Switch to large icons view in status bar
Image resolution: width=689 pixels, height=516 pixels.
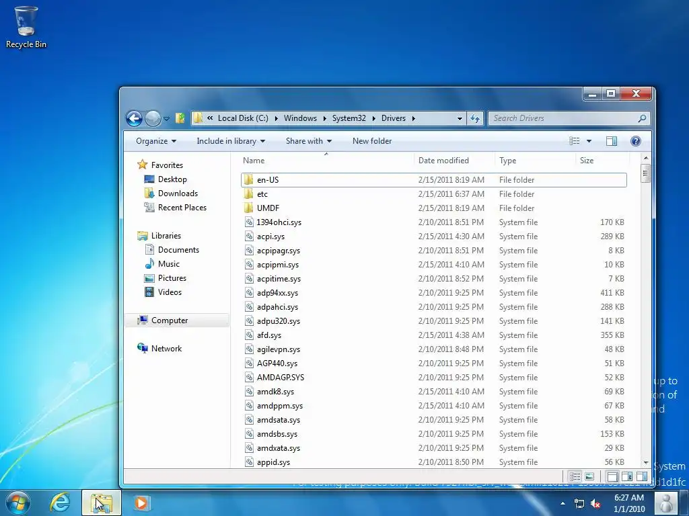tap(589, 476)
